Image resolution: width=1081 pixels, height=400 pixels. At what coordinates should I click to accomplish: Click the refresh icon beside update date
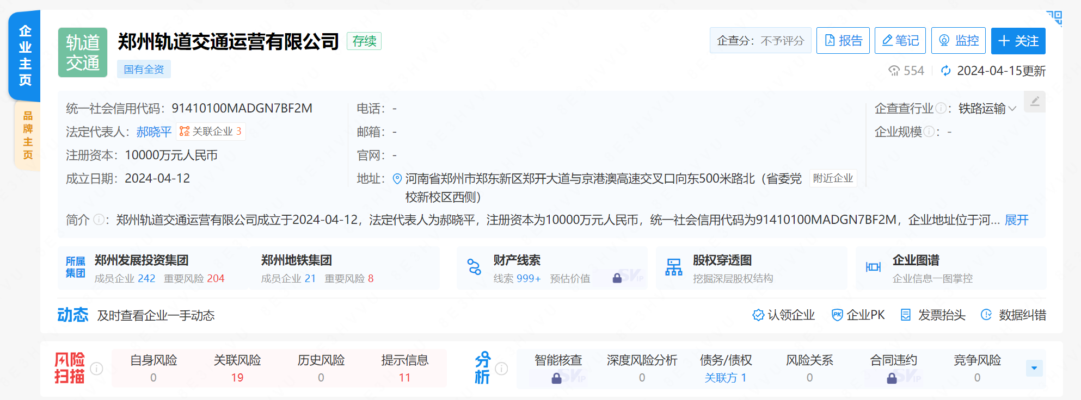(x=946, y=71)
